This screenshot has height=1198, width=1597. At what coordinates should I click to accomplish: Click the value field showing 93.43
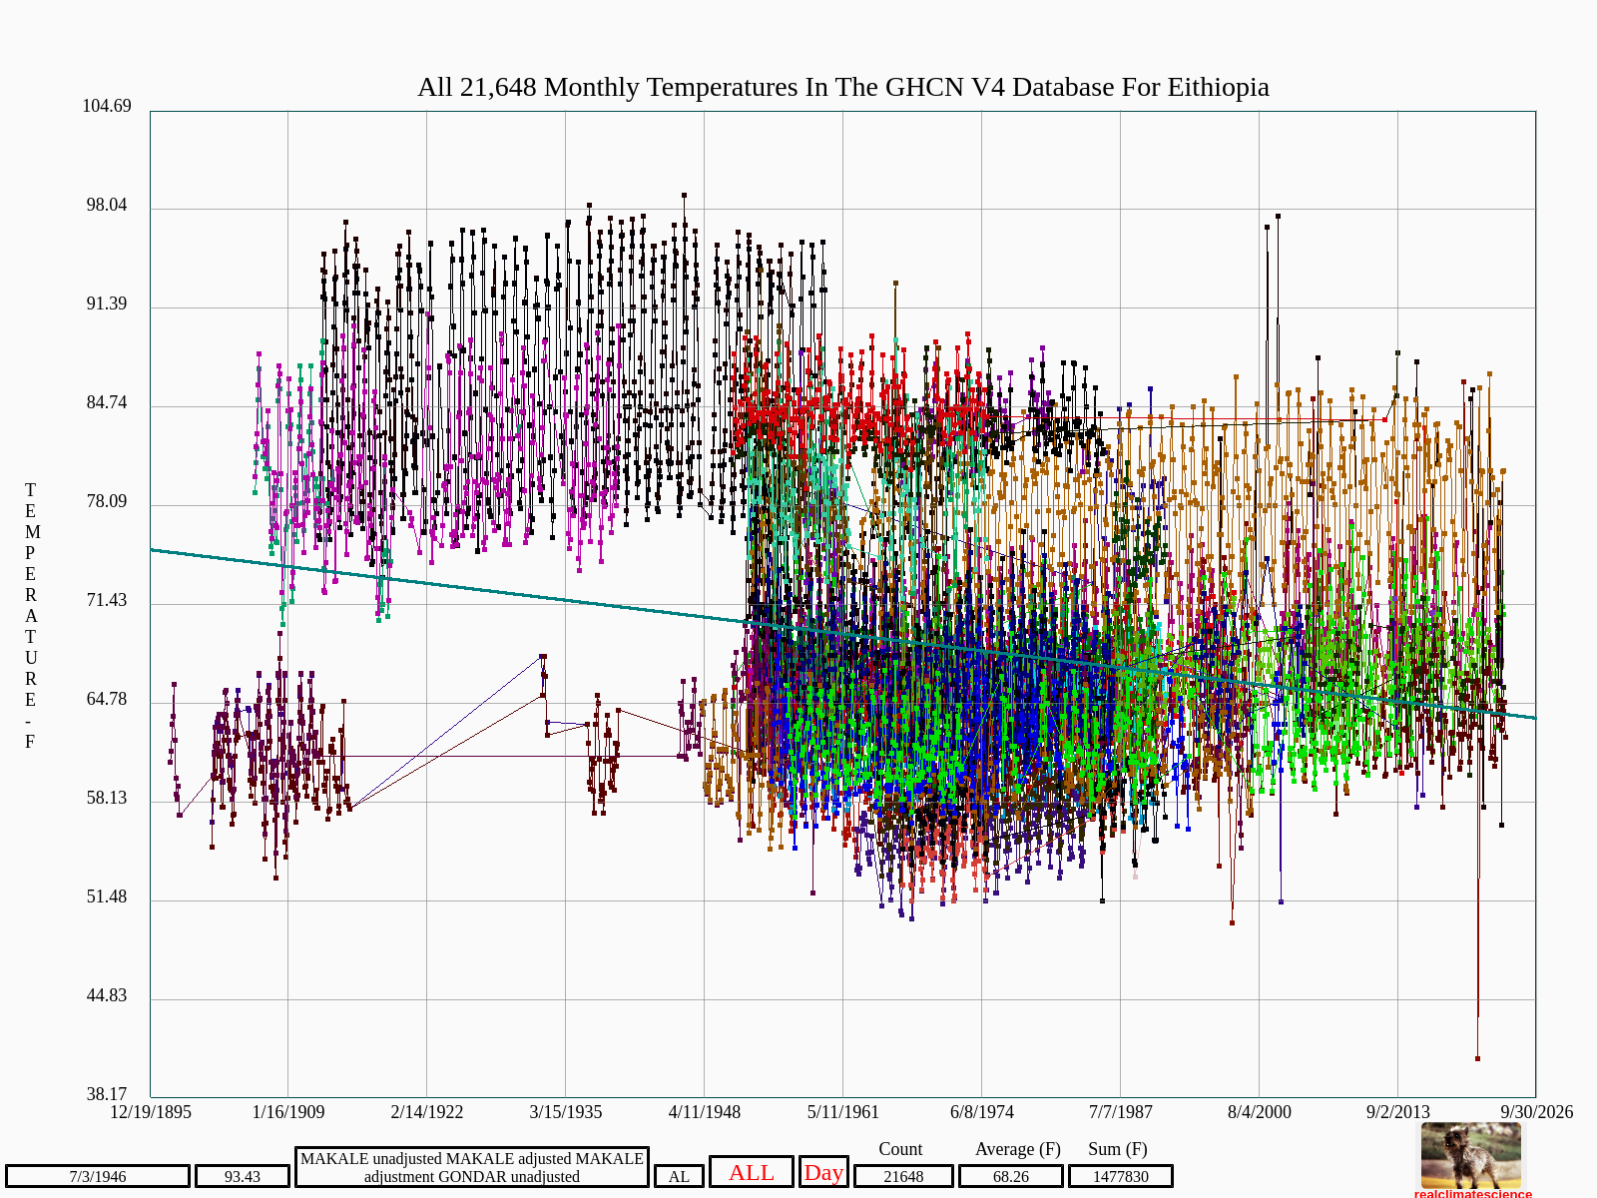click(x=243, y=1177)
